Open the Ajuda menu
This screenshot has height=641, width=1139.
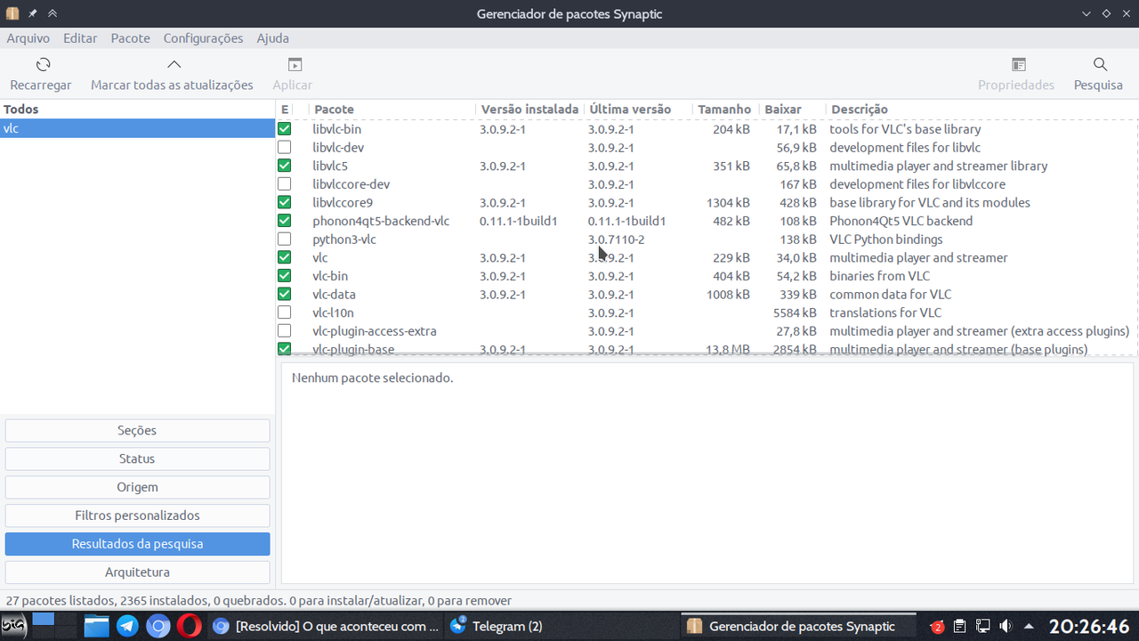pos(272,38)
